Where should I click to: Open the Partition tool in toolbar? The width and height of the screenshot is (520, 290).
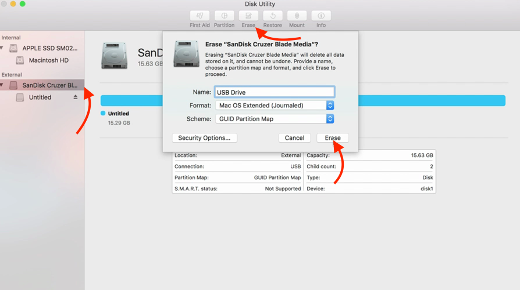[x=224, y=16]
